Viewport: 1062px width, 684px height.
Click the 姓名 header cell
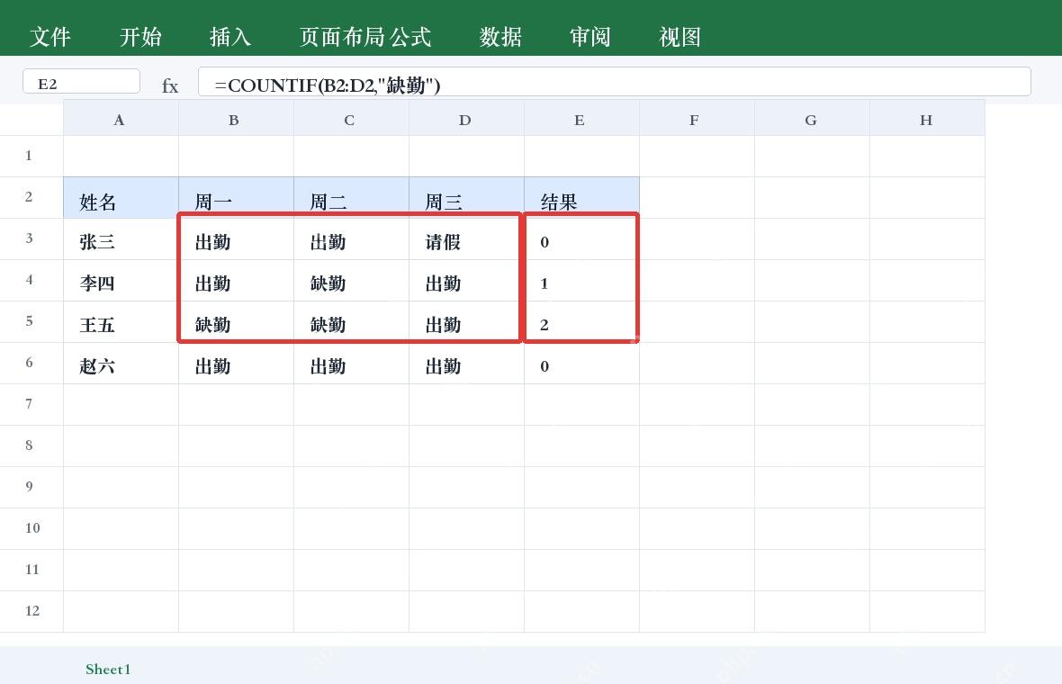tap(121, 198)
